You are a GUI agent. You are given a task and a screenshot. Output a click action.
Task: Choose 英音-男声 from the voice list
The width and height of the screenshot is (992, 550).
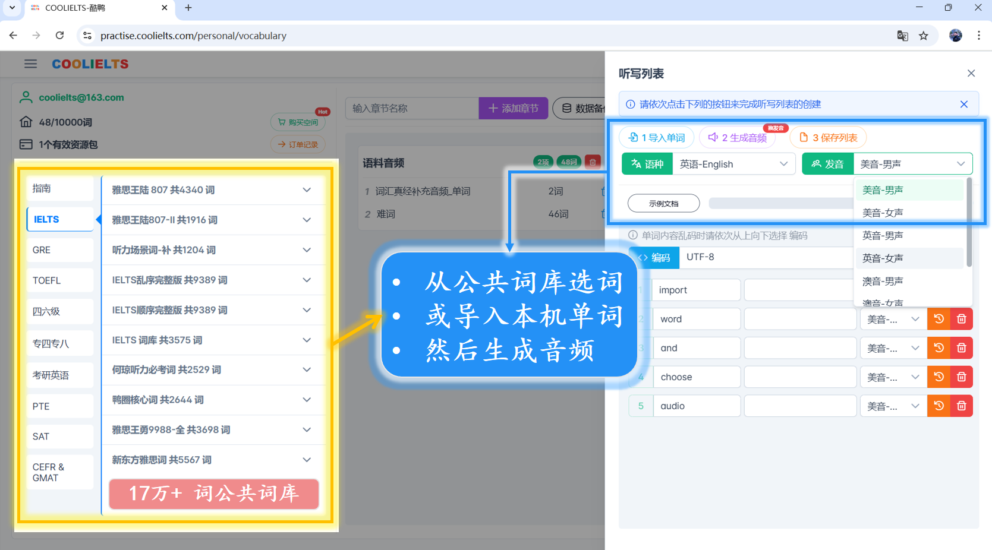[x=883, y=236]
